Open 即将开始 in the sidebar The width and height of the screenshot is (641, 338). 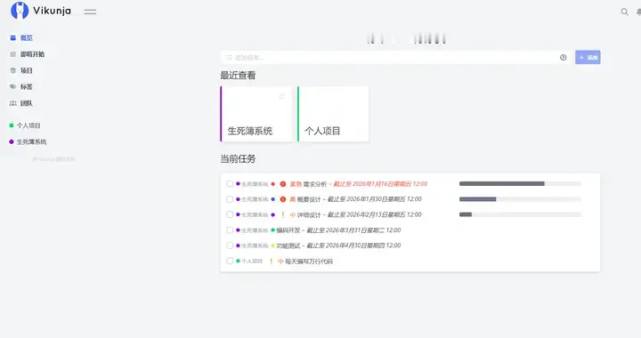(x=33, y=54)
